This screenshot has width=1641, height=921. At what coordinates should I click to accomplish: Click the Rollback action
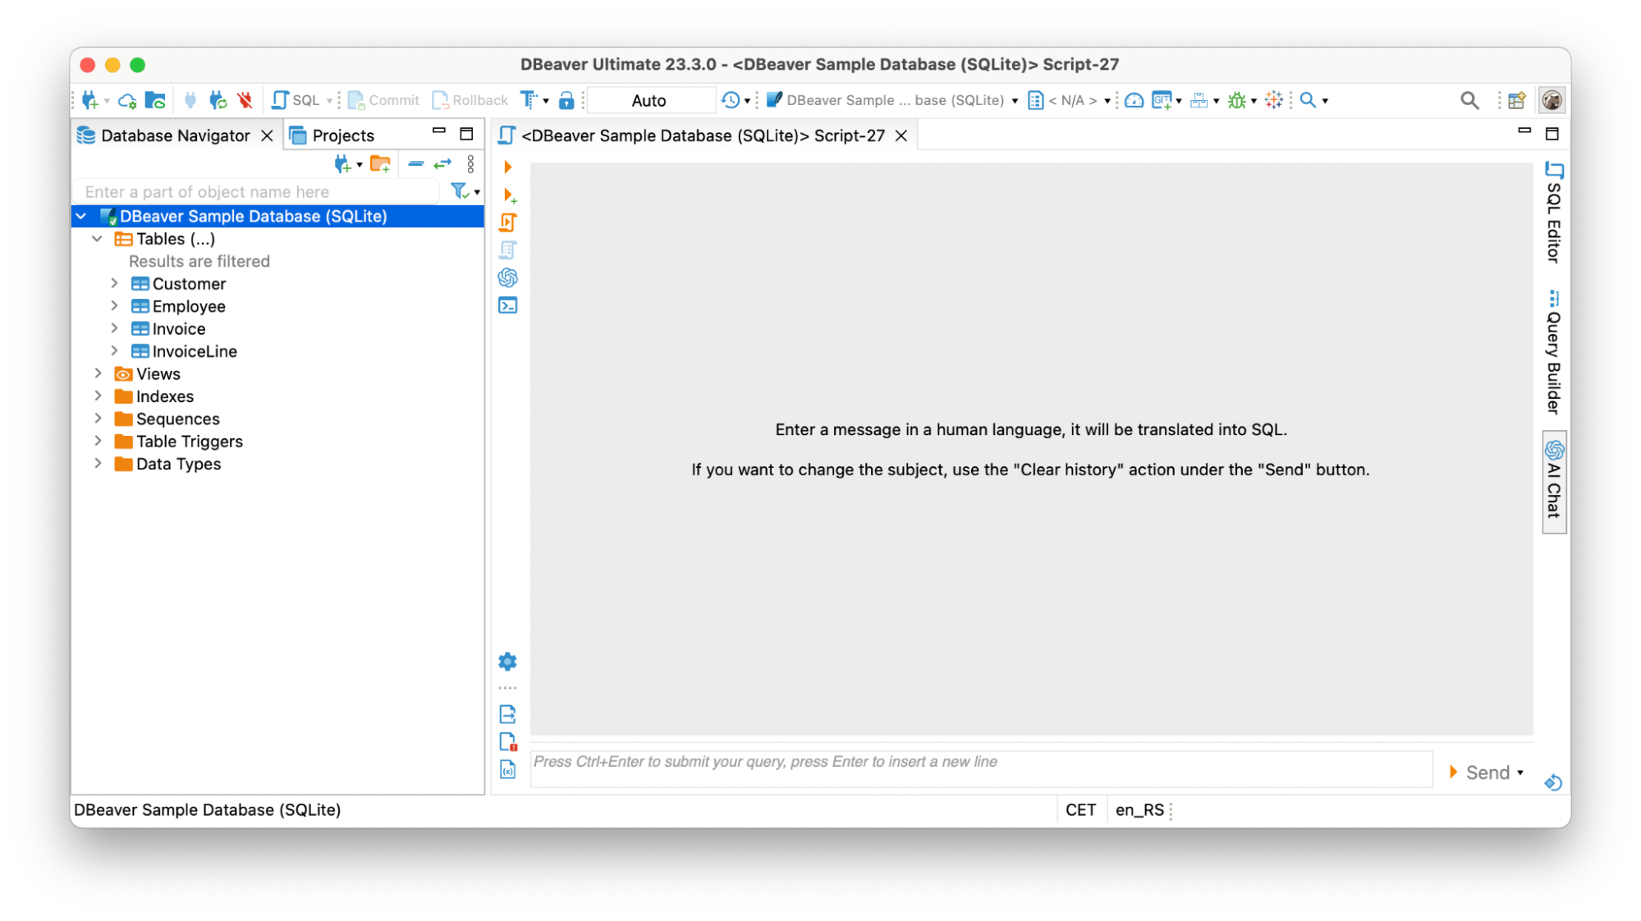[x=469, y=99]
